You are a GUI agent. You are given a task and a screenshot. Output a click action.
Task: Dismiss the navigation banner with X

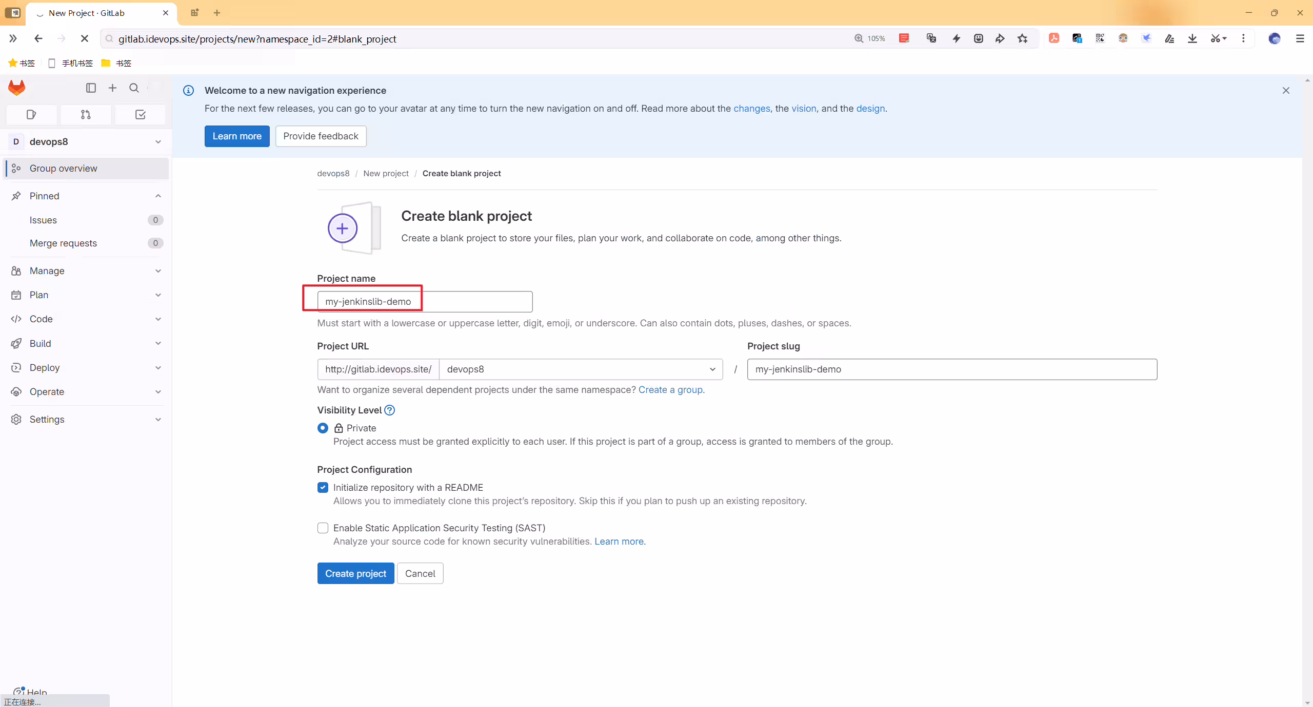[1286, 91]
